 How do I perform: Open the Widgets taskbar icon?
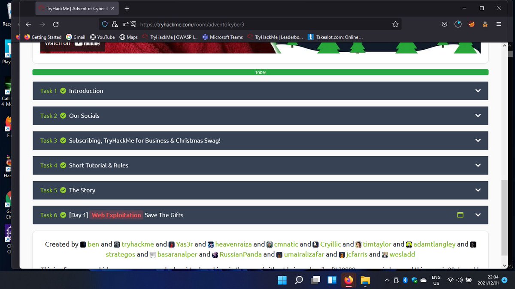pos(332,280)
